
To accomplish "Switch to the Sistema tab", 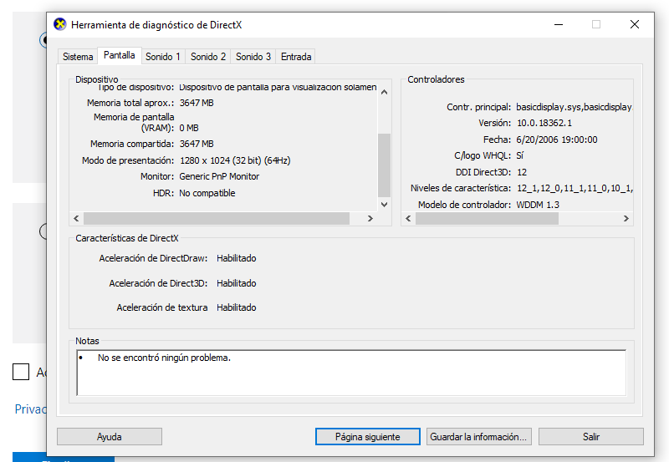I will click(x=78, y=57).
